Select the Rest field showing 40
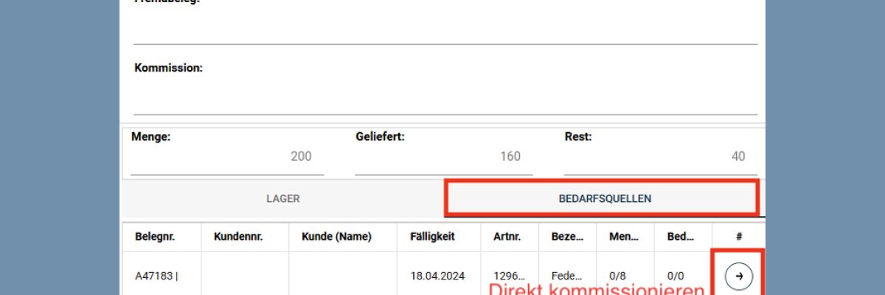The image size is (885, 295). pos(661,156)
